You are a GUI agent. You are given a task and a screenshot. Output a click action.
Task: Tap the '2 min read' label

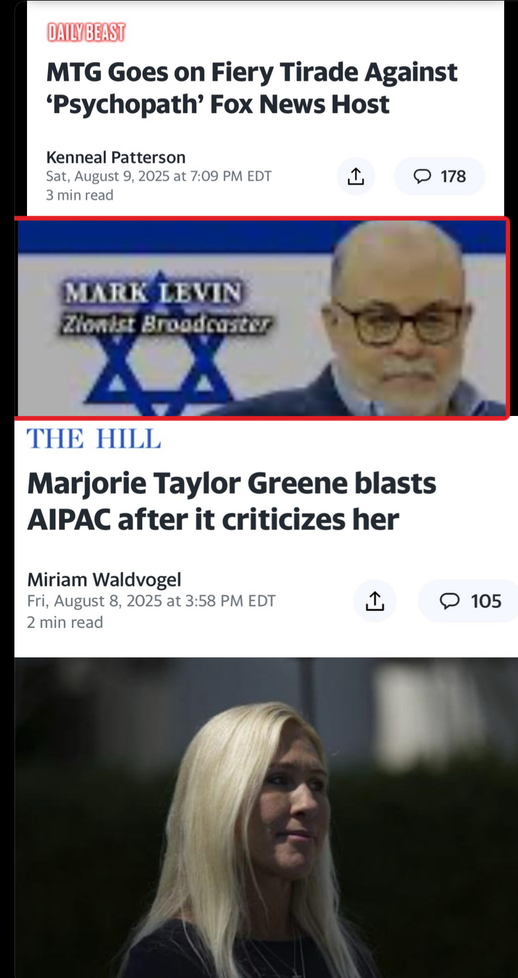tap(65, 622)
